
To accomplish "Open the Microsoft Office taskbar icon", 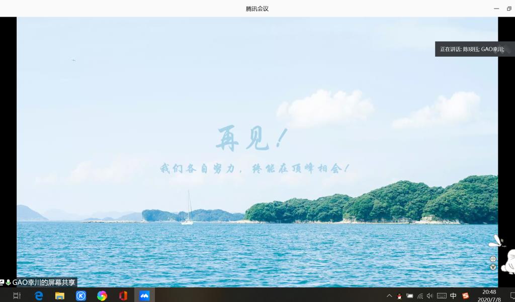I will (x=123, y=296).
